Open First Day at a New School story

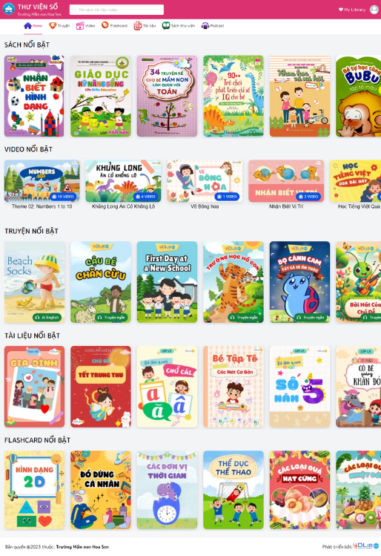[x=167, y=282]
